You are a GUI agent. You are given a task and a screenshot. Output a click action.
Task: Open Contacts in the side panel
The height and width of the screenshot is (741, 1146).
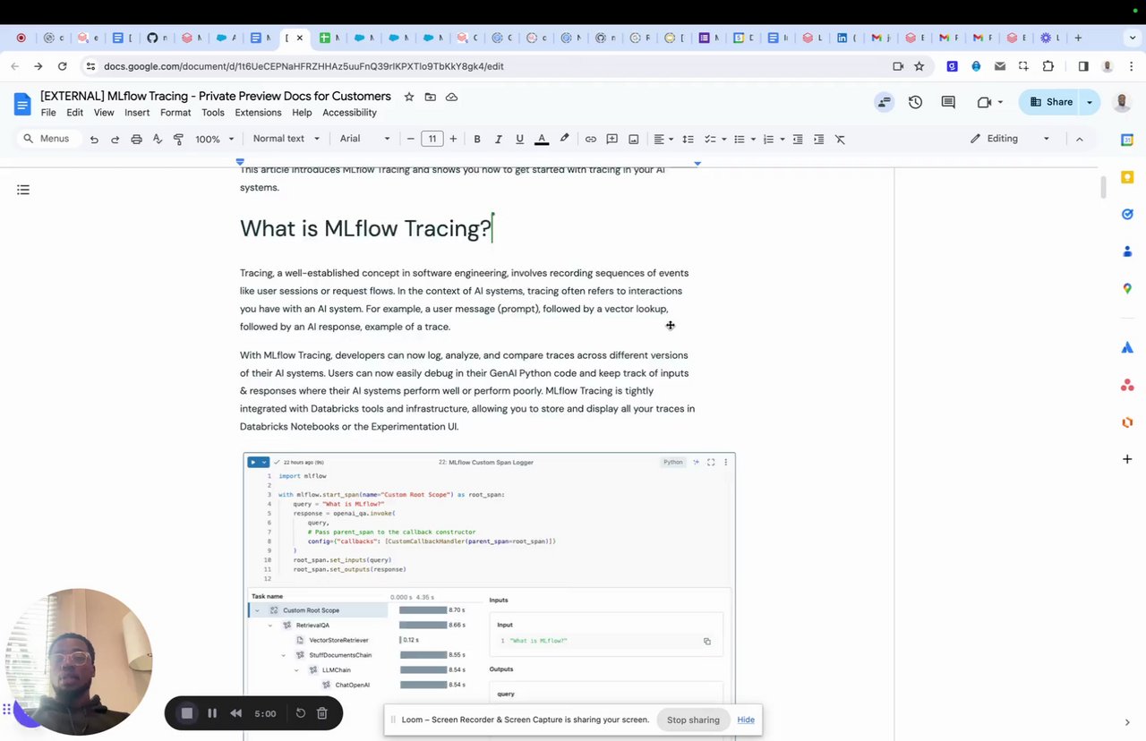[1127, 251]
